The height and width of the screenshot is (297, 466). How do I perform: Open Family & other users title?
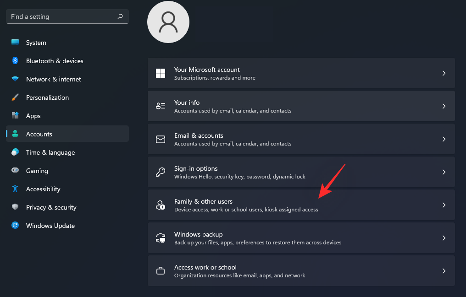coord(203,201)
